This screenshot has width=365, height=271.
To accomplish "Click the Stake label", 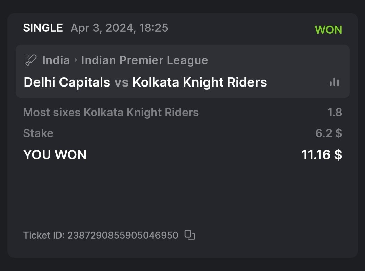I will tap(38, 133).
